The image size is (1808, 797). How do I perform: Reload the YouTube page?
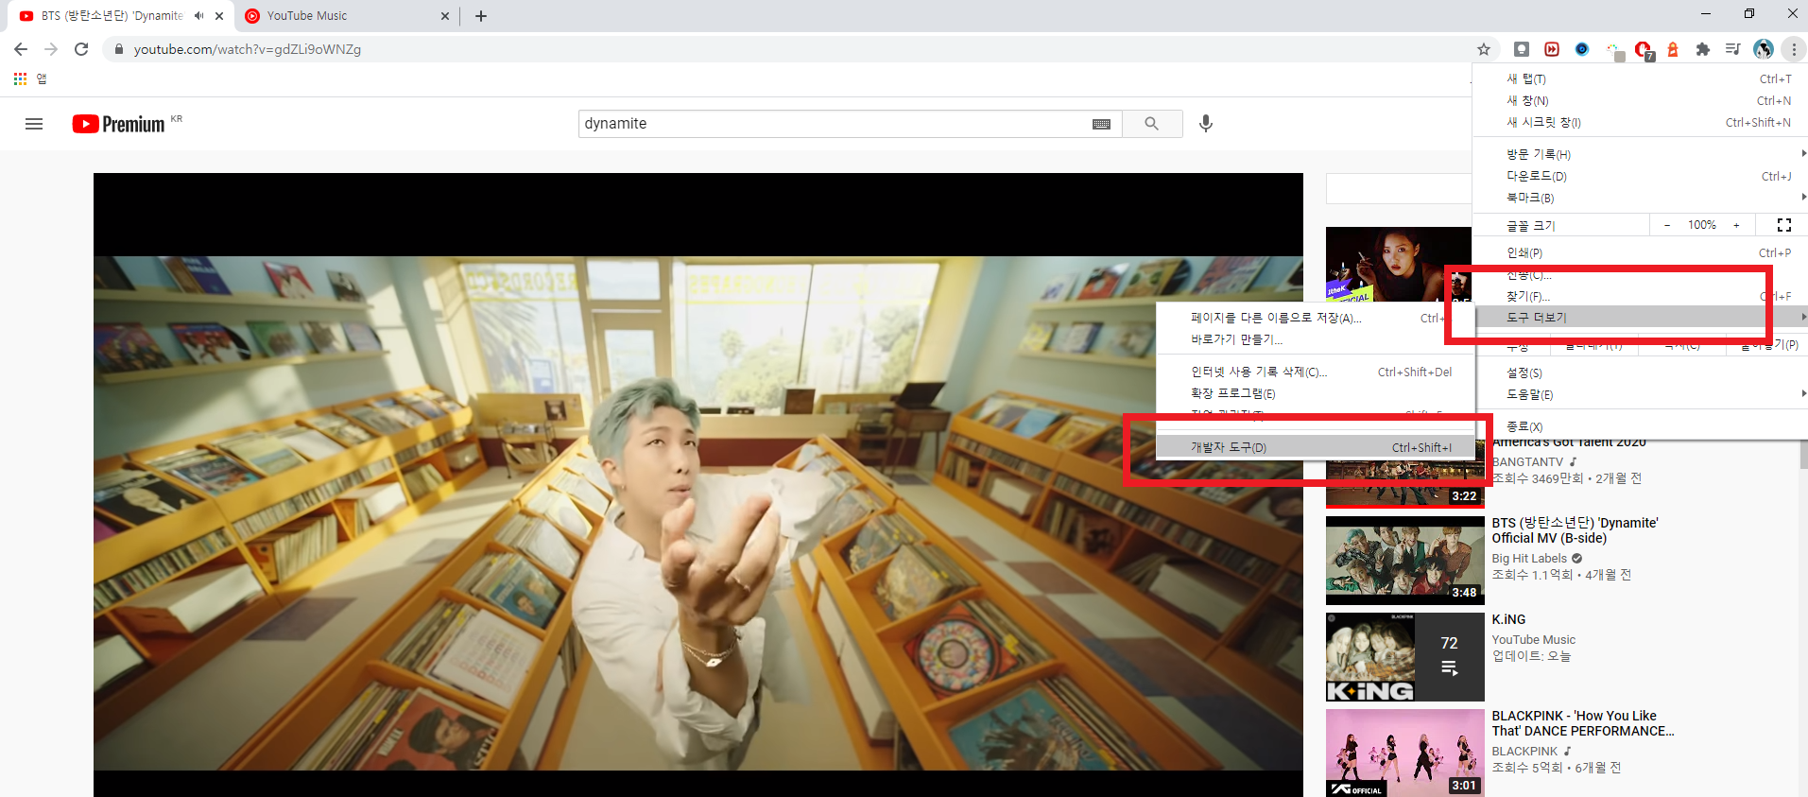(81, 49)
